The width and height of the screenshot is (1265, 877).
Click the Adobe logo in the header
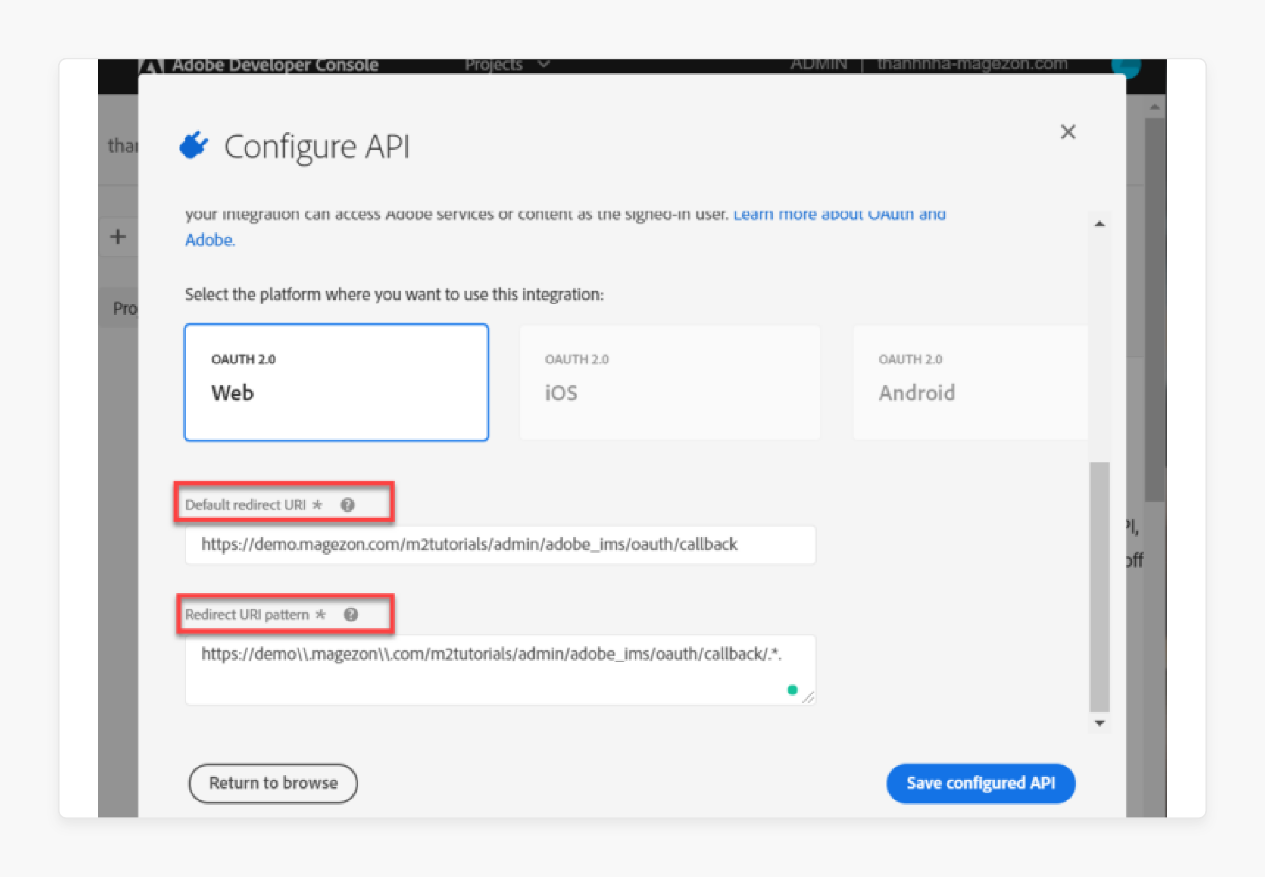point(151,66)
